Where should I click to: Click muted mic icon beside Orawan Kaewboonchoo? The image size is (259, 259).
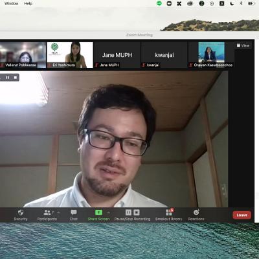coord(190,65)
